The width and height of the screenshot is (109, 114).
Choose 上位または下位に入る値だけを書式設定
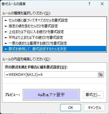54,32
